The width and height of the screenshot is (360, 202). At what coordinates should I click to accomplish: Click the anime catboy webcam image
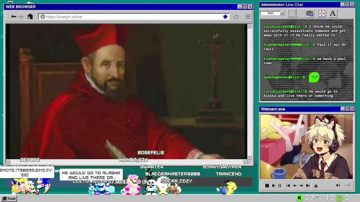pyautogui.click(x=307, y=146)
